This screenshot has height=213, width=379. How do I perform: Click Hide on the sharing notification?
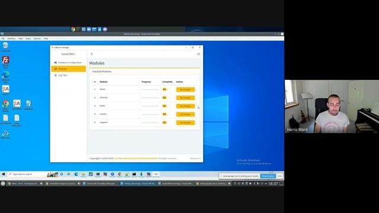tap(280, 176)
